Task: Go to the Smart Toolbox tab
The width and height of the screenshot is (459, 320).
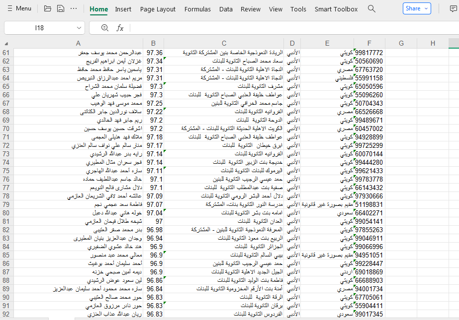Action: point(336,9)
